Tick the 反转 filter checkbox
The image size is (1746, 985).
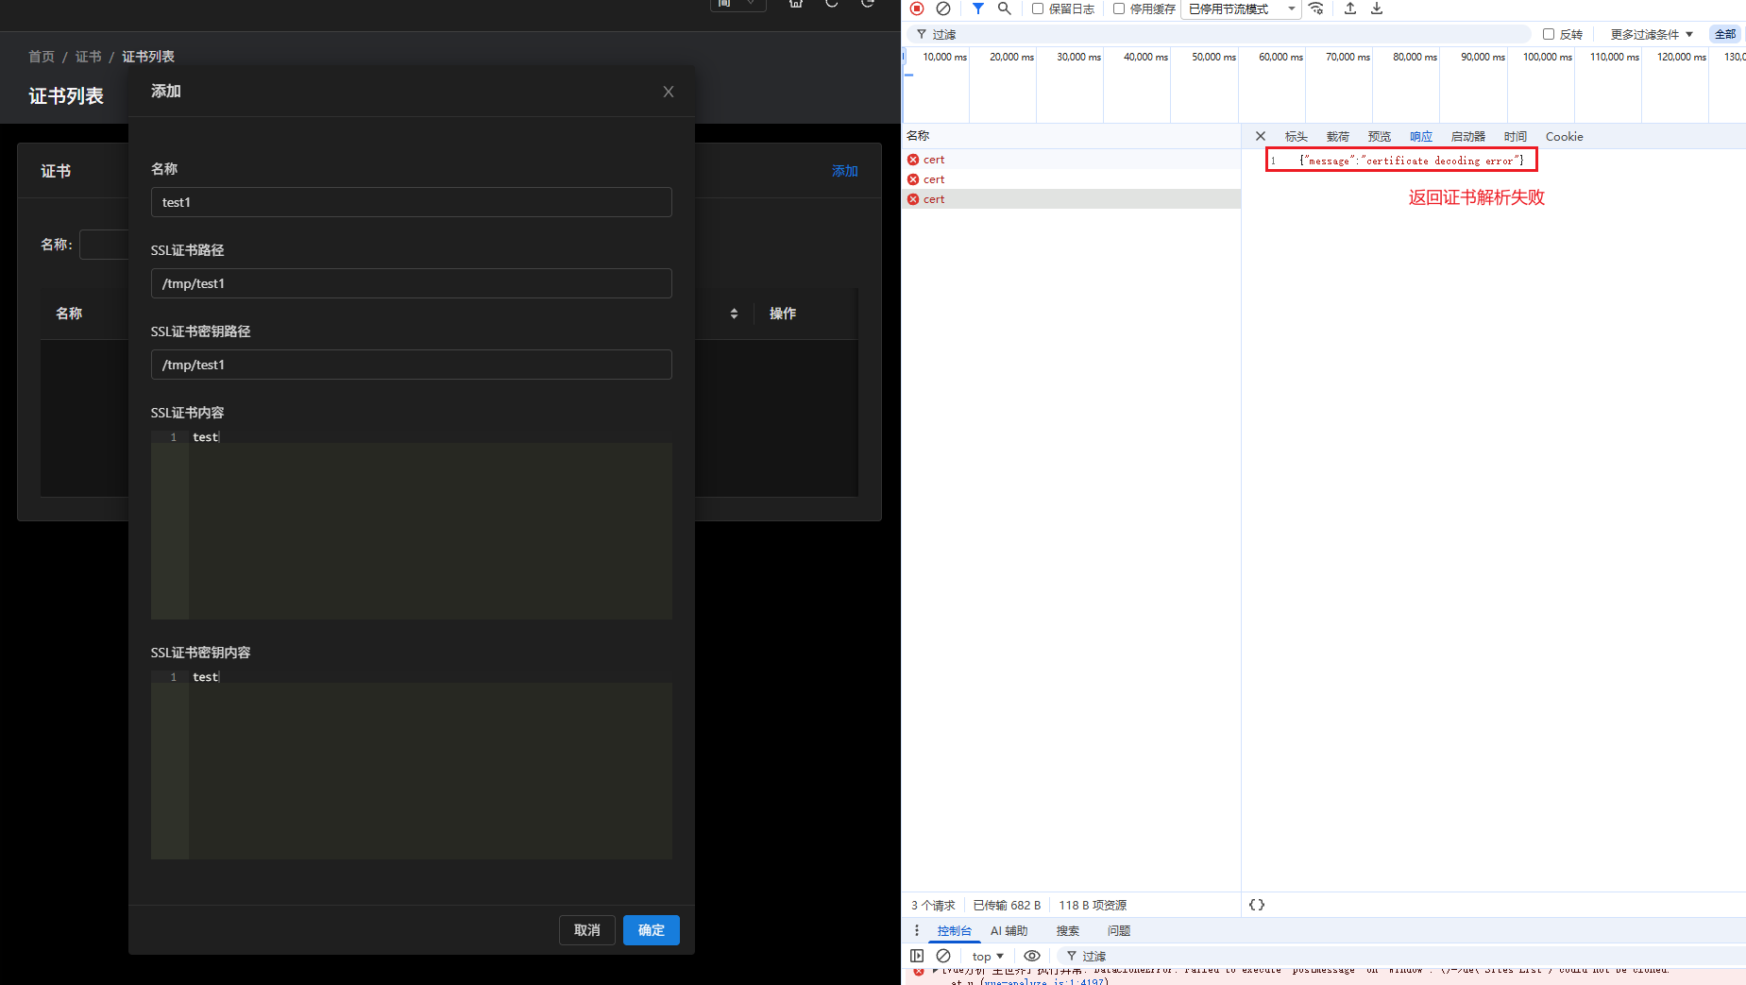pyautogui.click(x=1549, y=34)
